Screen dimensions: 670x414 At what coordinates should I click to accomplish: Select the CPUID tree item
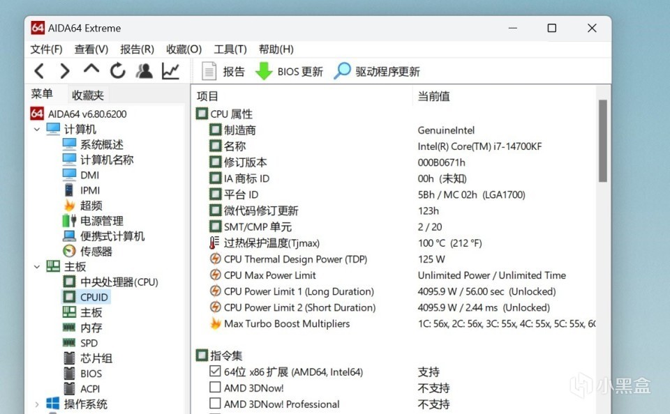[x=86, y=297]
